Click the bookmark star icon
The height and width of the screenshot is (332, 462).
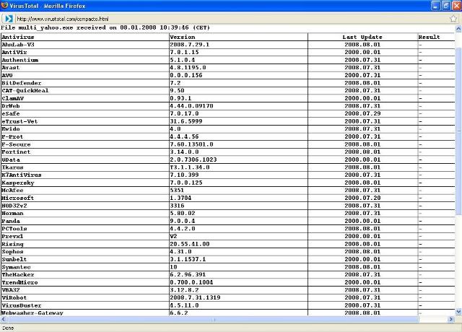(x=453, y=19)
